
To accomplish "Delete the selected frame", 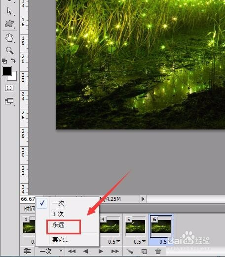I will (x=158, y=251).
